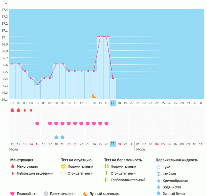Click the 37.0 temperature point on day 15
207x196 pixels.
tap(100, 36)
